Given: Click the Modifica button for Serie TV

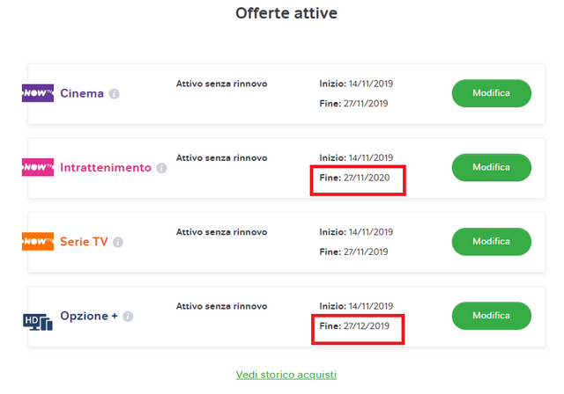Looking at the screenshot, I should click(492, 242).
